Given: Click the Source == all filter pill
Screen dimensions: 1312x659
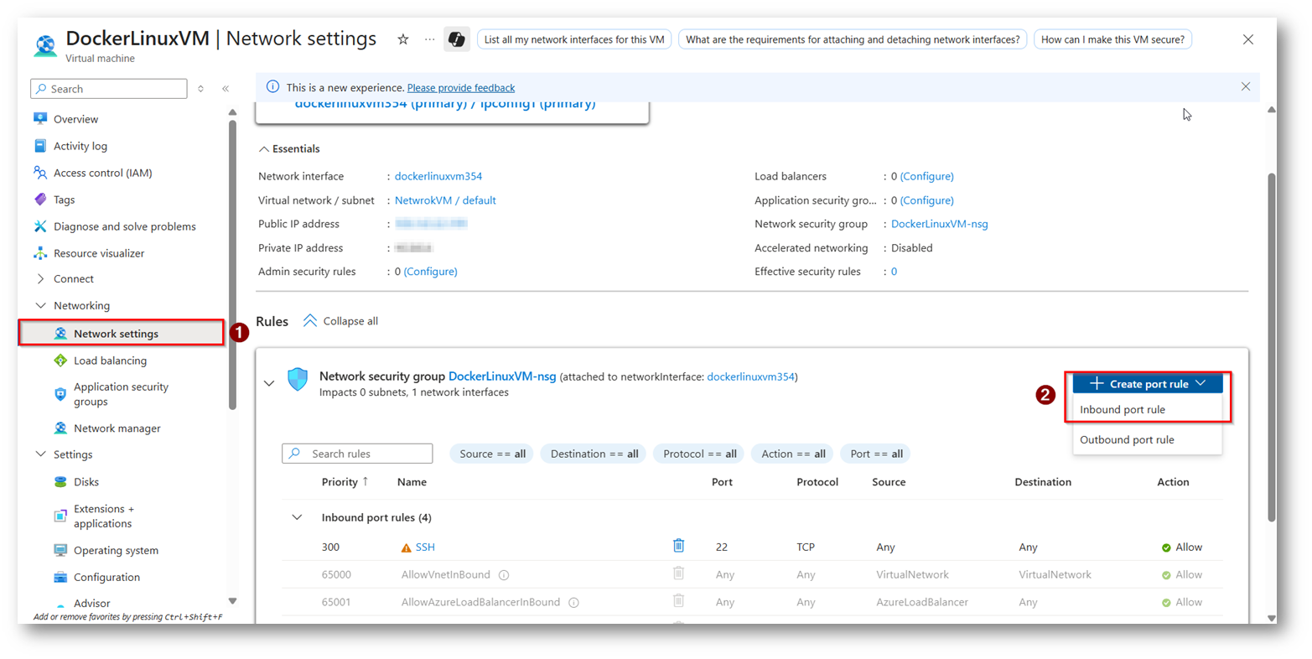Looking at the screenshot, I should [492, 454].
